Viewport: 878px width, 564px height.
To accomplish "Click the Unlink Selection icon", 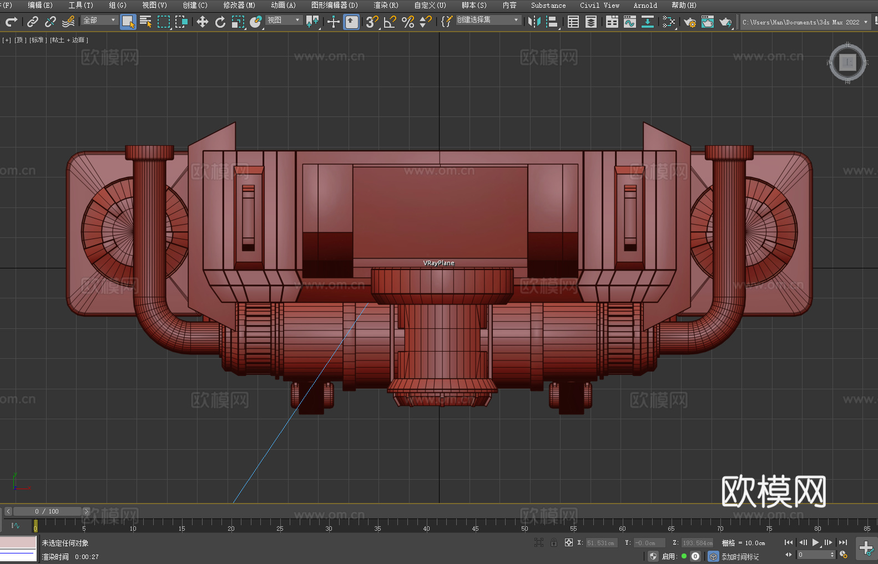I will pos(51,22).
